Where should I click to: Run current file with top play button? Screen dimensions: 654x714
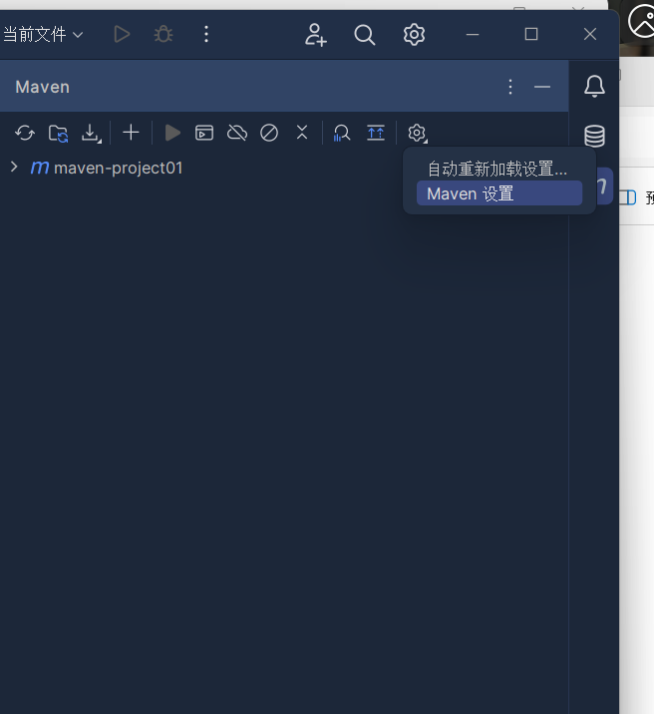pos(122,34)
